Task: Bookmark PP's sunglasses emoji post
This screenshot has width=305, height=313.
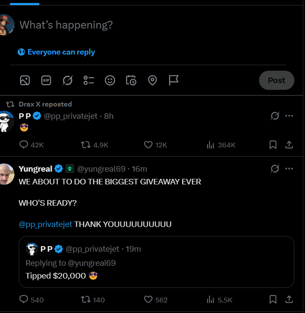Action: [273, 145]
